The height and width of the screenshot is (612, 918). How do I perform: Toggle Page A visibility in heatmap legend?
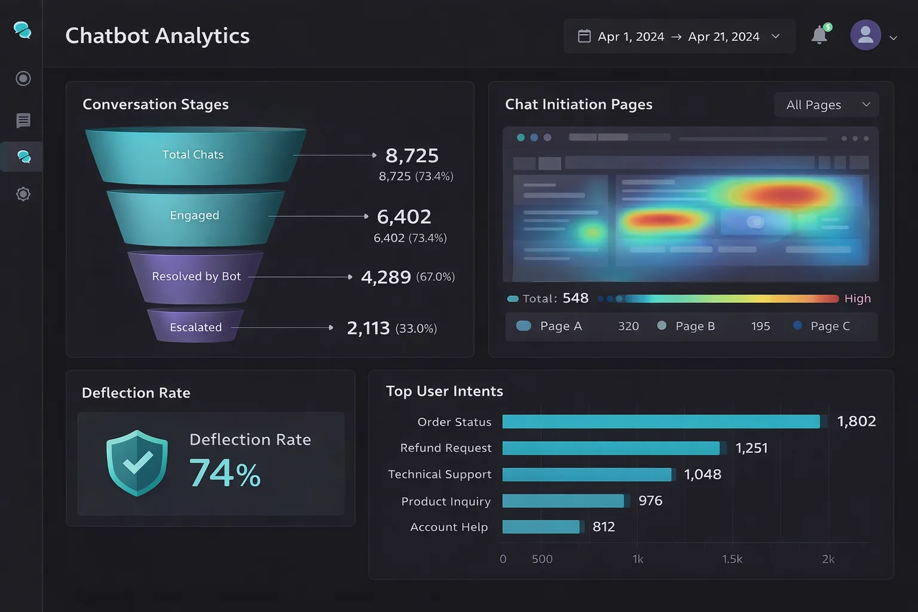tap(524, 326)
